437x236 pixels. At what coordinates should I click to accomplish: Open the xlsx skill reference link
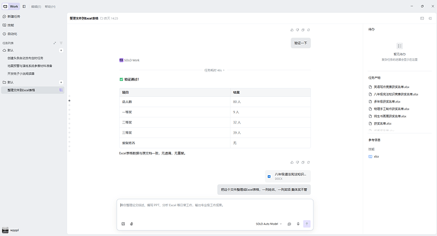click(374, 156)
